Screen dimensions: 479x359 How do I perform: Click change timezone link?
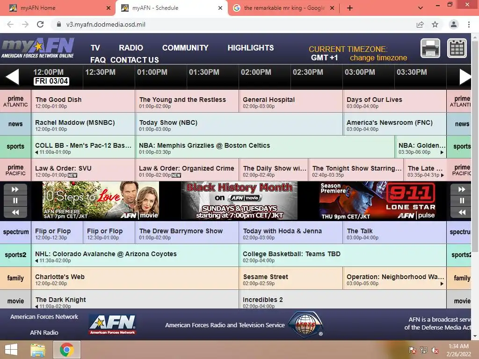point(378,57)
